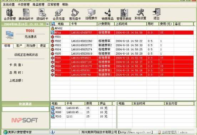This screenshot has height=135, width=197.
Task: Click the info icon in the status bar
Action: [x=52, y=132]
